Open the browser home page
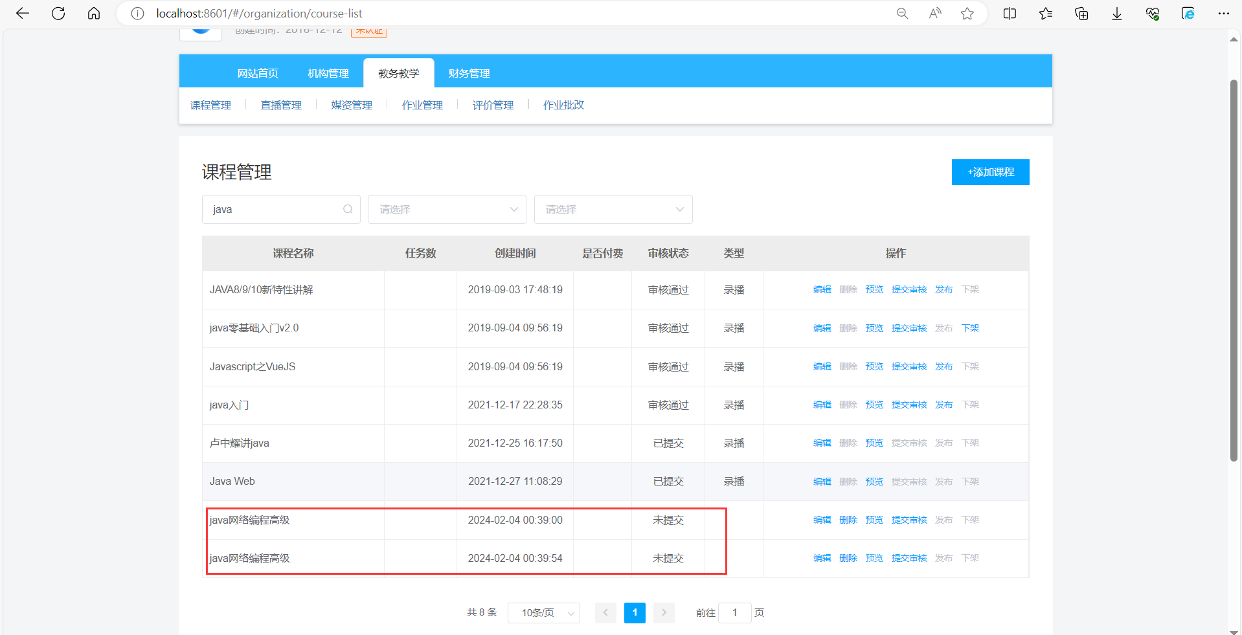 [x=94, y=14]
